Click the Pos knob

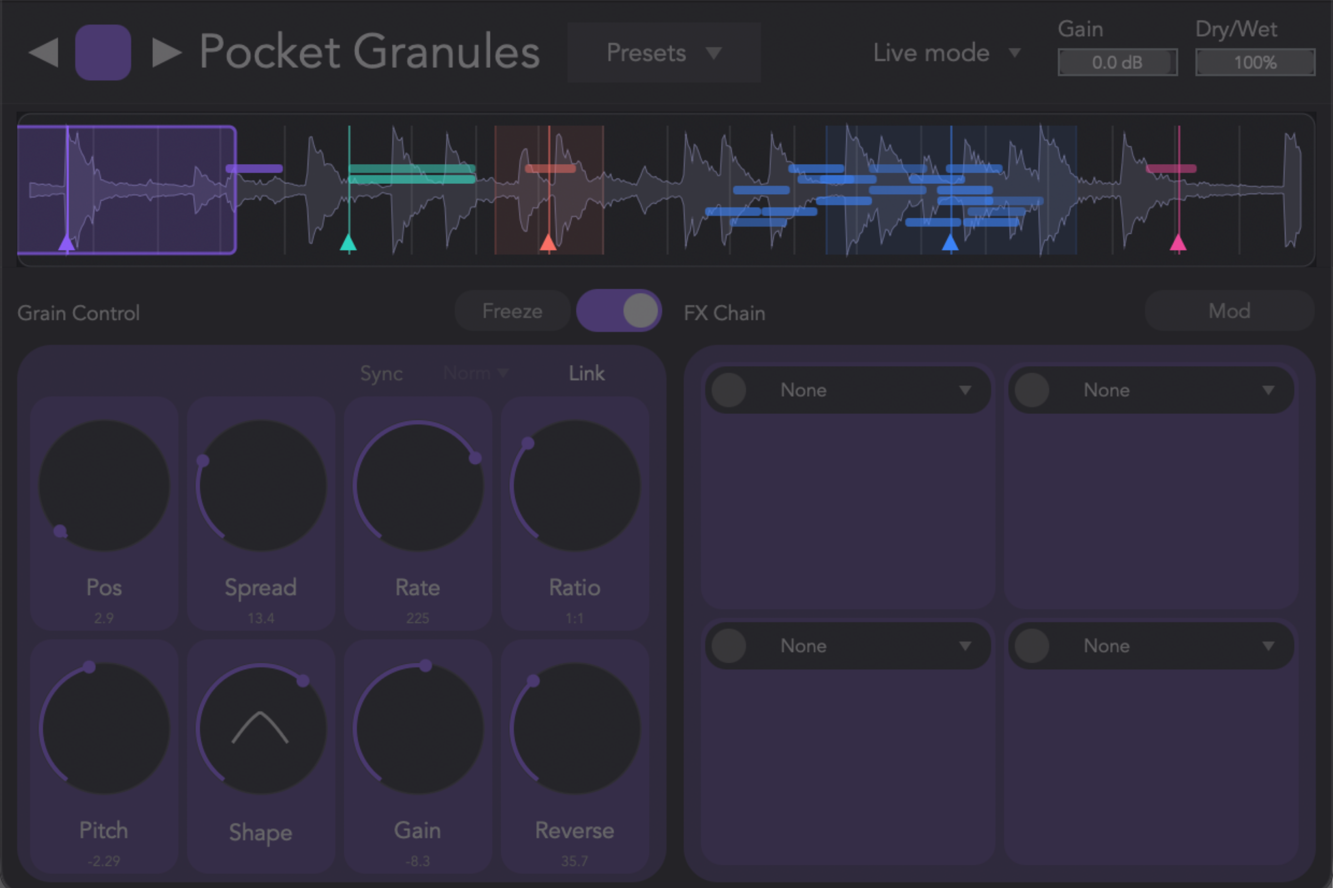pyautogui.click(x=104, y=485)
